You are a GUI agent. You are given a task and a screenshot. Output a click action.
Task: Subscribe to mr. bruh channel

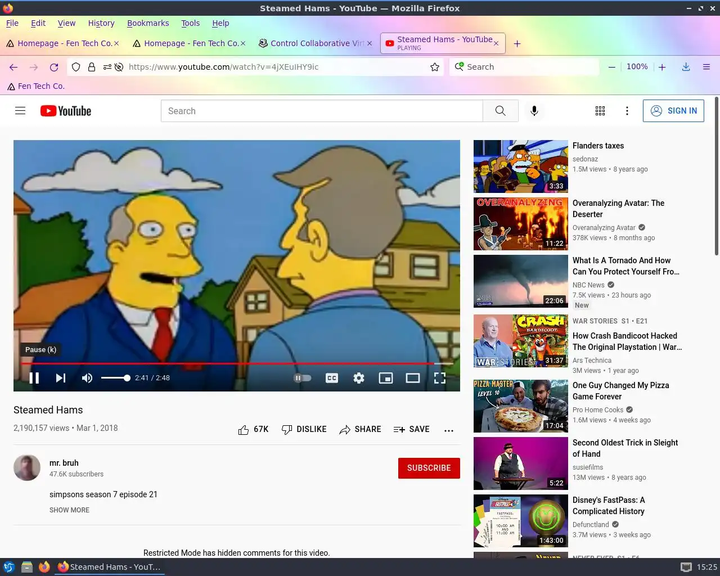[x=429, y=468]
